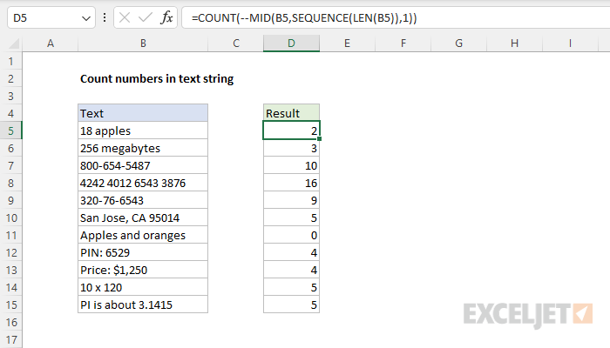Select row 3 header
Viewport: 610px width, 348px height.
[10, 96]
